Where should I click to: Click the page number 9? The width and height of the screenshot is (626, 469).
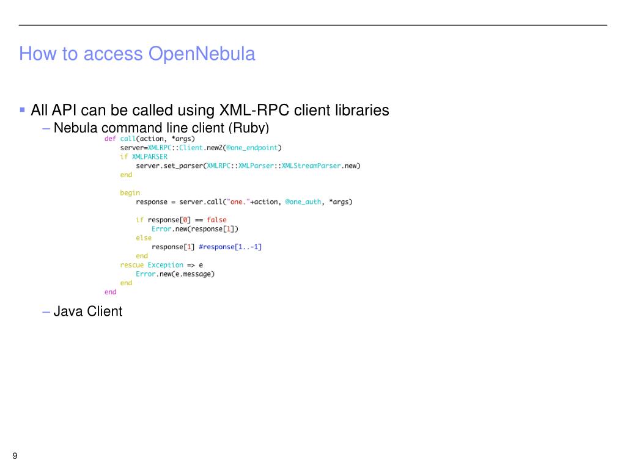[x=15, y=456]
